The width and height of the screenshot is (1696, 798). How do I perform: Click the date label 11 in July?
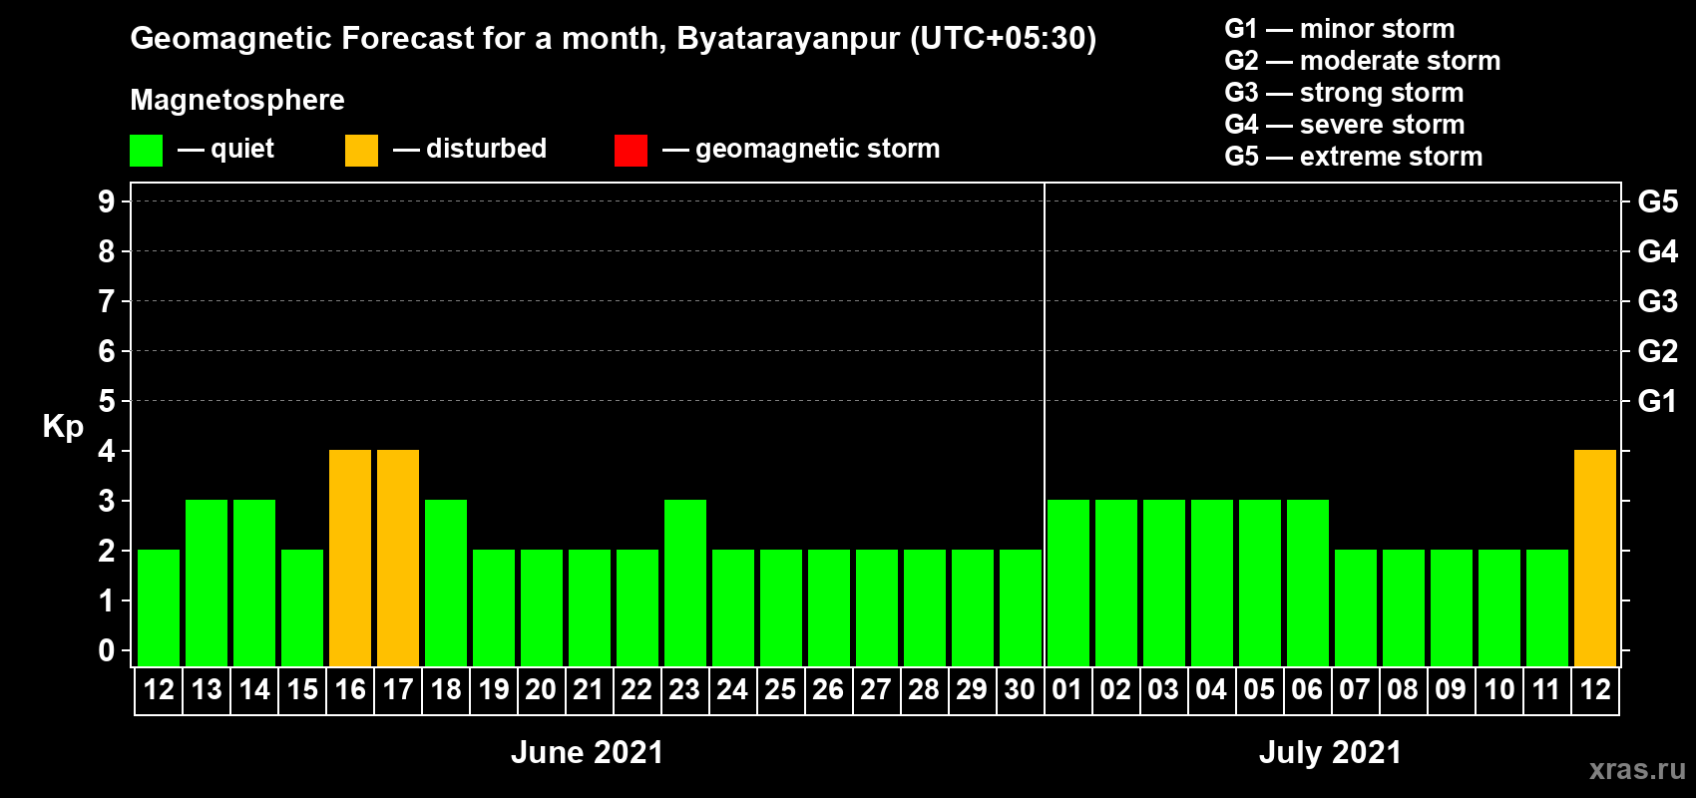[x=1546, y=690]
